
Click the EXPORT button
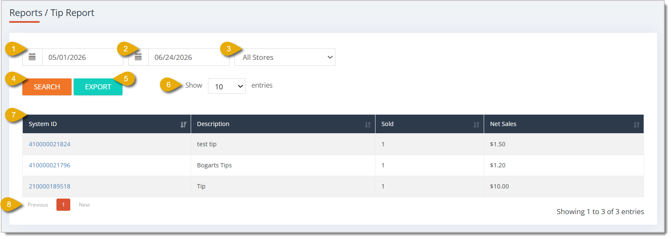[x=98, y=87]
